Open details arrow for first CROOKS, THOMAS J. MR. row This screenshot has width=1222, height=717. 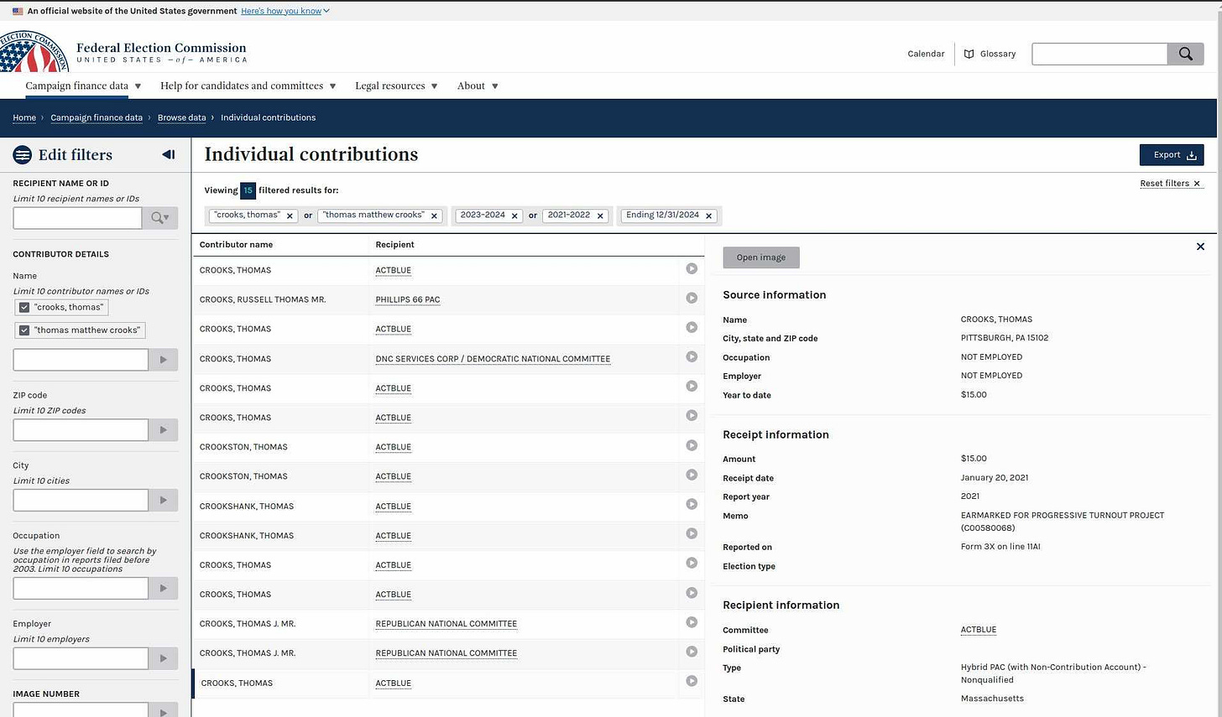click(x=692, y=622)
